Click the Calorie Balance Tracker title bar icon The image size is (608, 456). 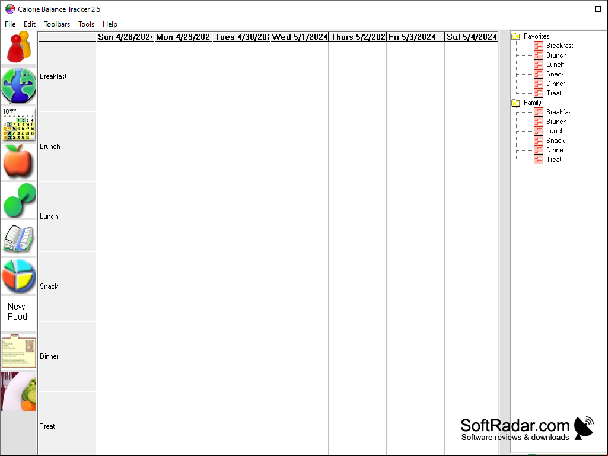click(9, 9)
